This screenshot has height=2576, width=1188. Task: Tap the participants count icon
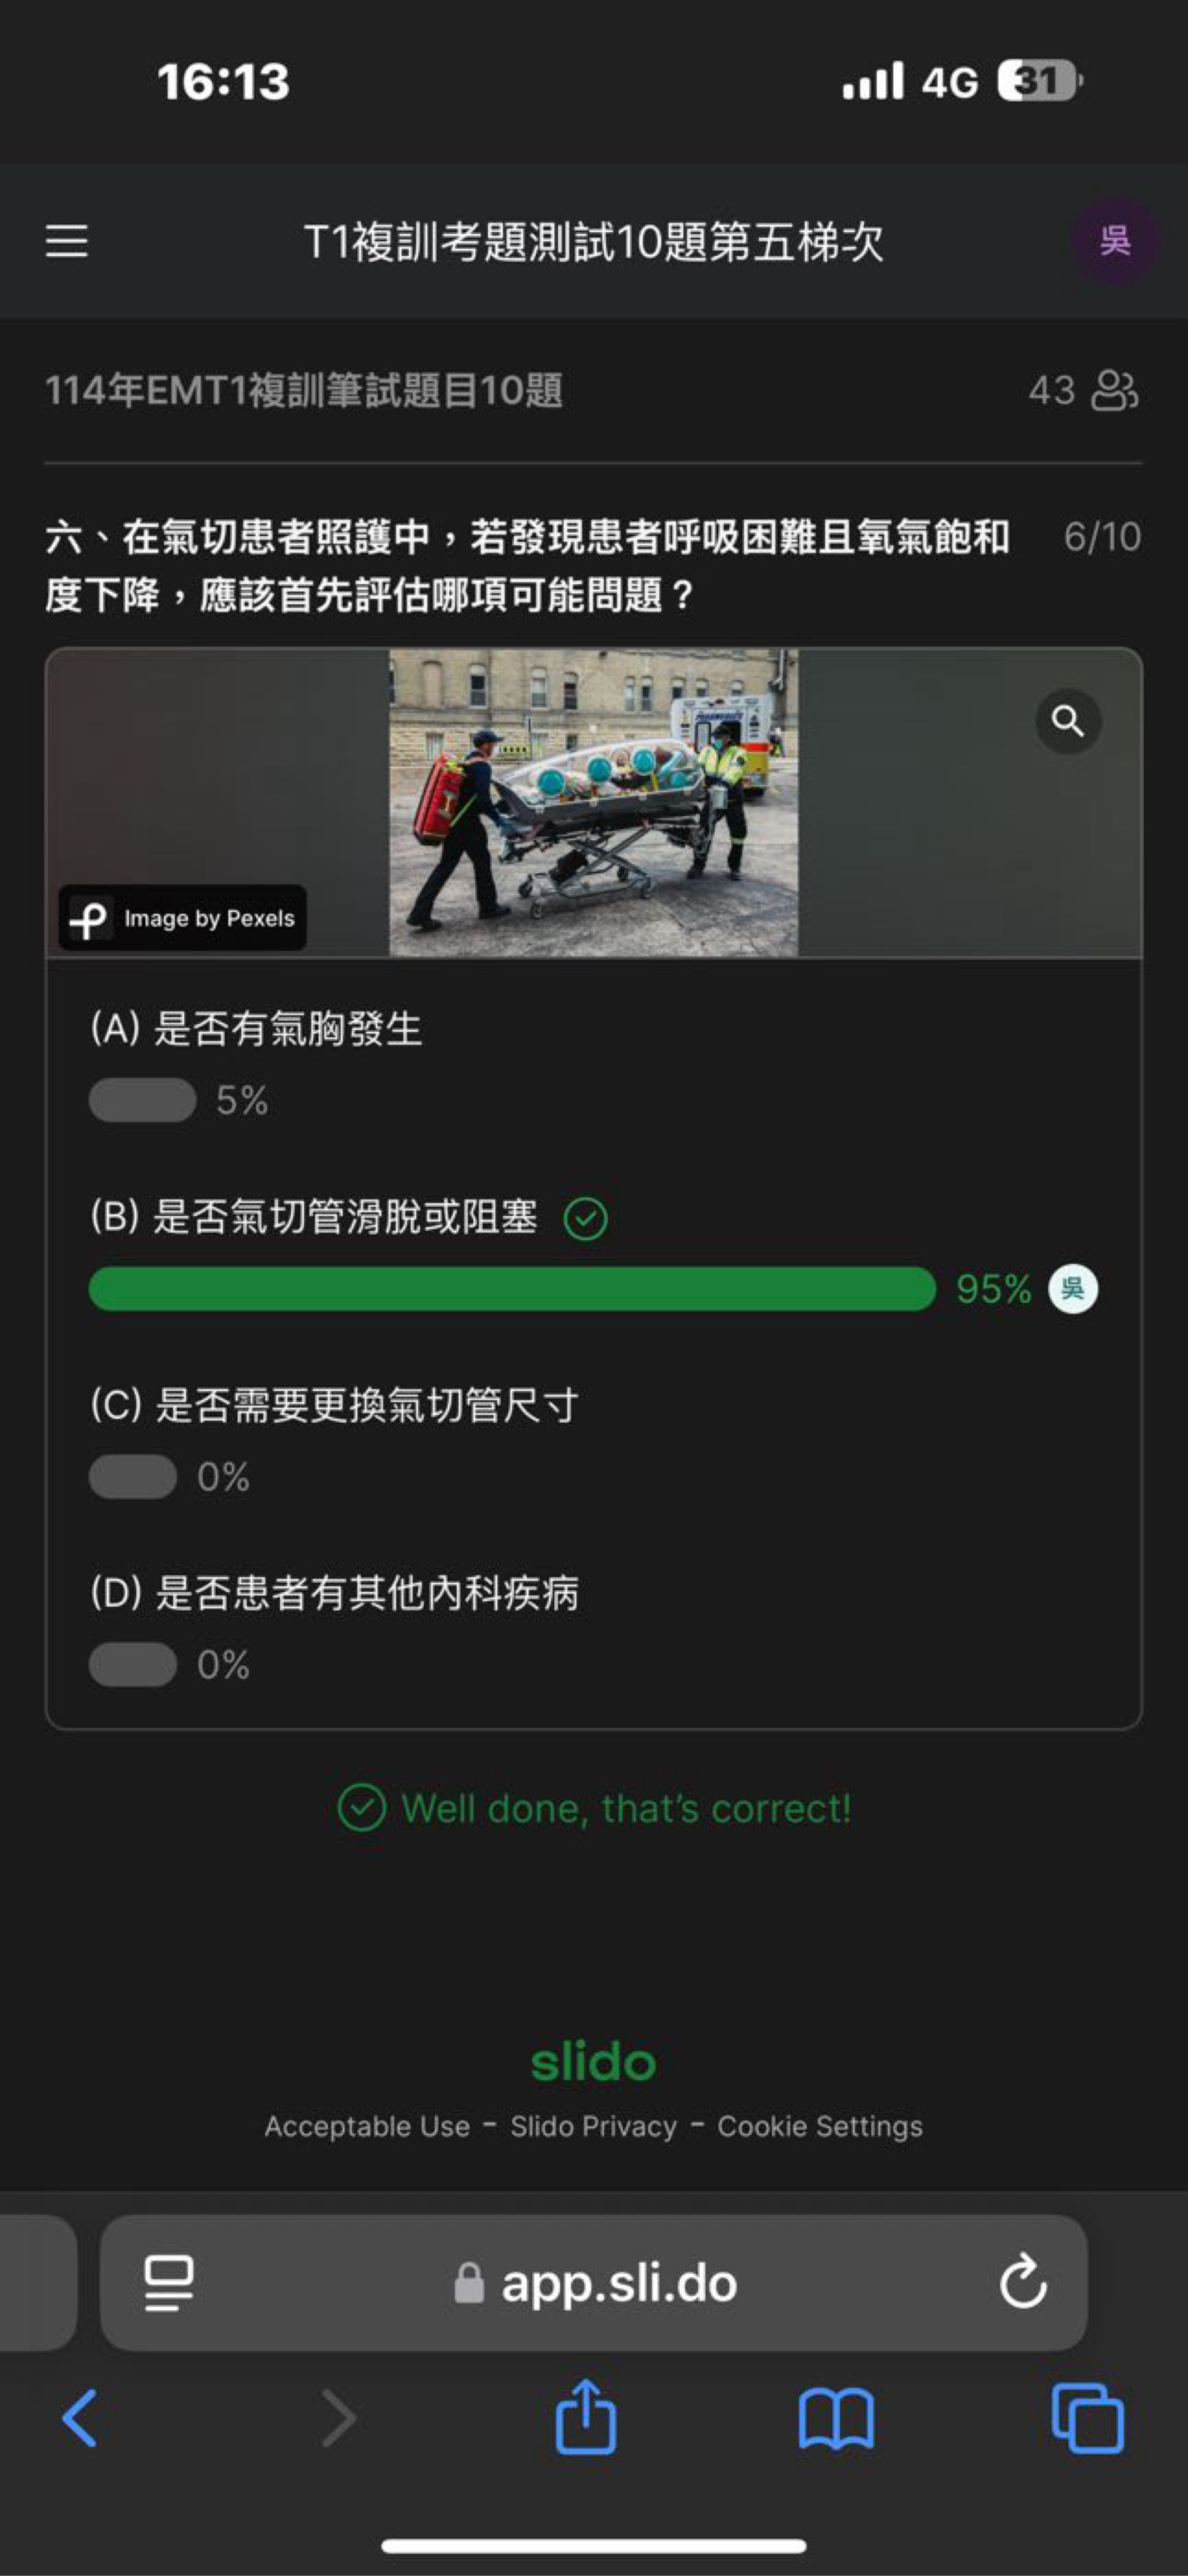pos(1114,390)
